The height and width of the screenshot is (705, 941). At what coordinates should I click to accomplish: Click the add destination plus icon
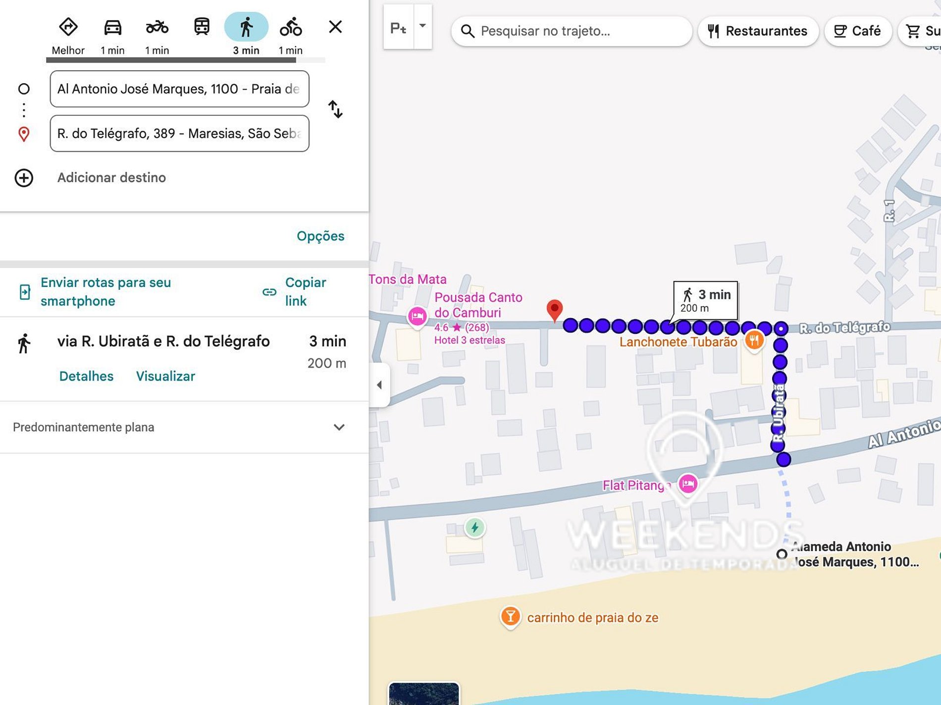(x=24, y=178)
